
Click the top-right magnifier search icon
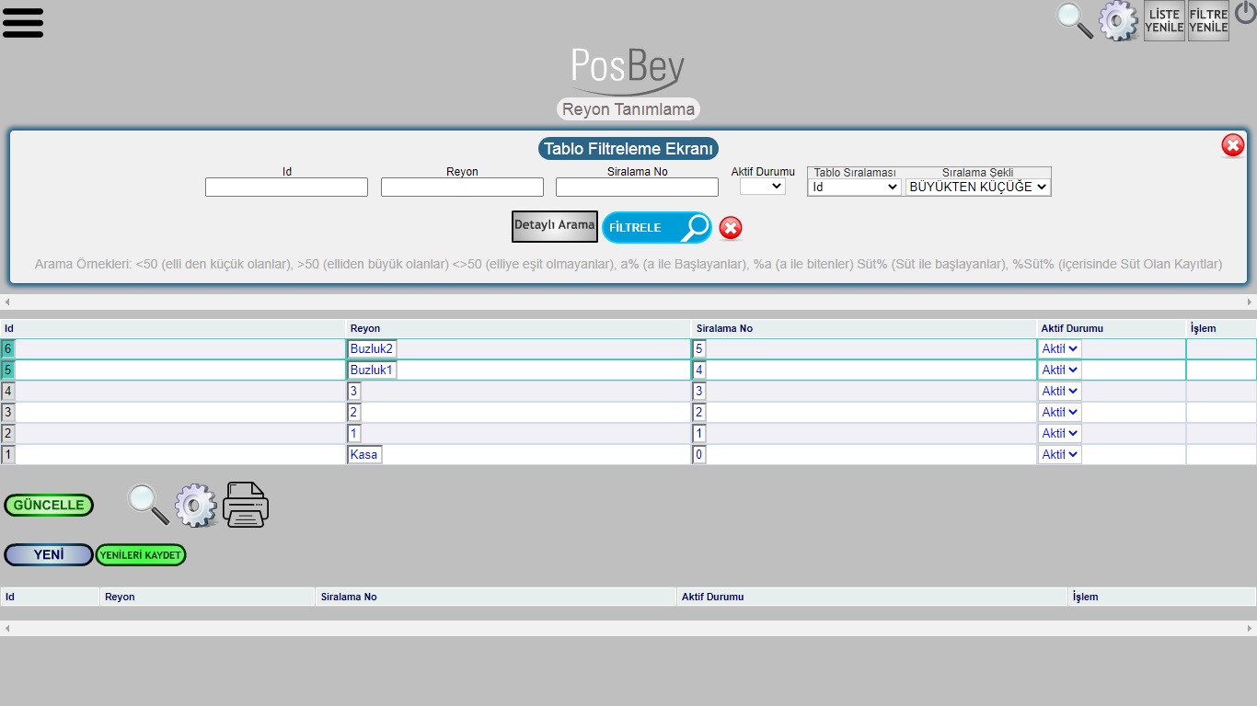click(x=1074, y=20)
